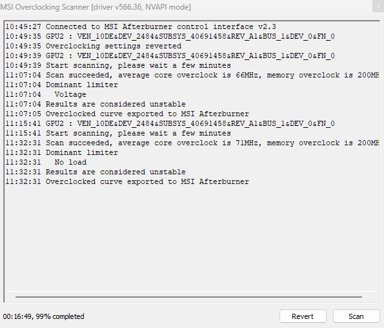Image resolution: width=384 pixels, height=328 pixels.
Task: Click the 10:49:39 'Start scanning' log line
Action: (118, 65)
